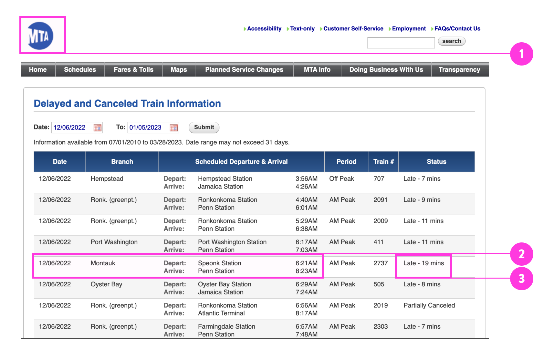Submit the date range

click(x=204, y=128)
